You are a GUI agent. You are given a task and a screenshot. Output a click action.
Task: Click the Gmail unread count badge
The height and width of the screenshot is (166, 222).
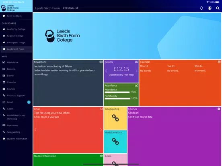(x=29, y=102)
